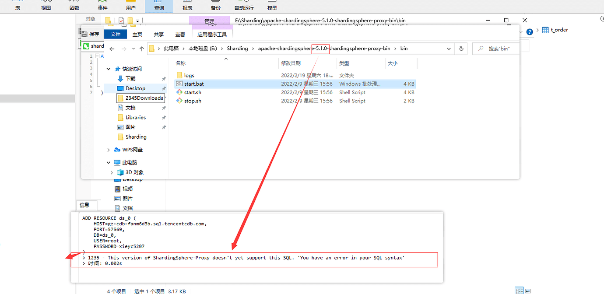This screenshot has height=294, width=604.
Task: Refresh the bin folder view
Action: click(x=461, y=49)
